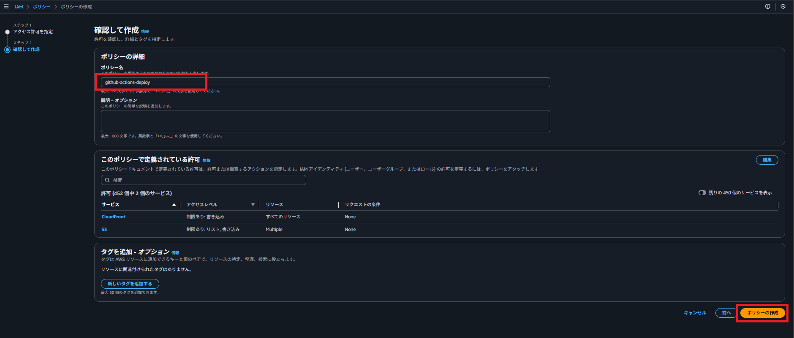The height and width of the screenshot is (338, 794).
Task: Sort by サービス column ascending arrow
Action: [174, 204]
